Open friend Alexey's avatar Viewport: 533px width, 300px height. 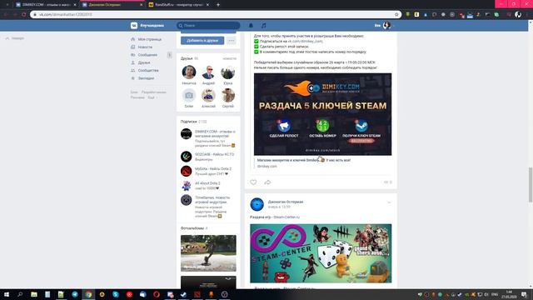[x=208, y=96]
